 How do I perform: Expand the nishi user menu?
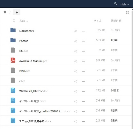coord(125,4)
